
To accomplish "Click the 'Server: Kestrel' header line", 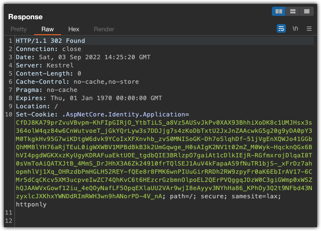I will pyautogui.click(x=45, y=65).
